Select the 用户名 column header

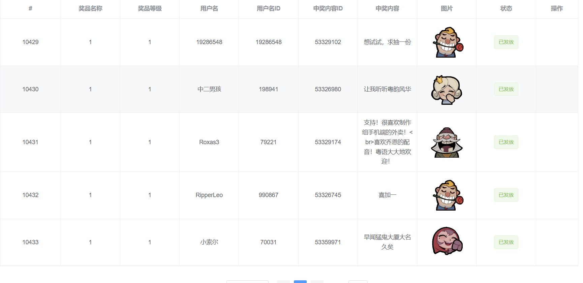209,8
